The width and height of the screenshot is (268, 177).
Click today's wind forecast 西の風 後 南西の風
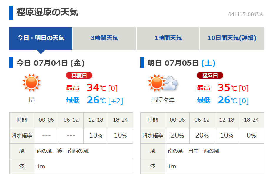pos(63,151)
